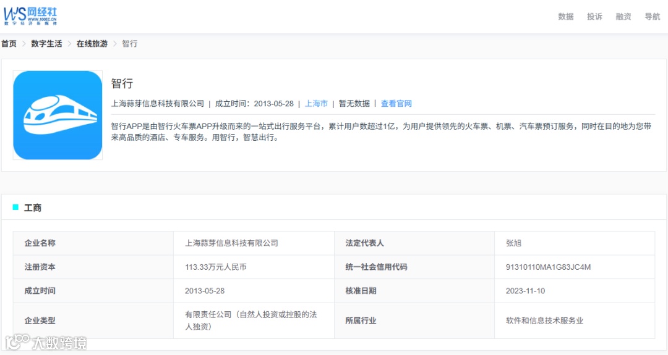The width and height of the screenshot is (668, 355).
Task: Click the 注册资本 table label
Action: click(40, 267)
